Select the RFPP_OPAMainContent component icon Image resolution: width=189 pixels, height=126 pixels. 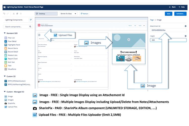(6, 81)
